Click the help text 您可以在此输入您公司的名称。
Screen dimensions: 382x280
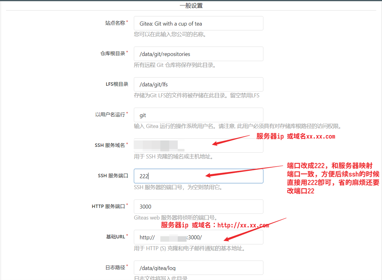coord(170,35)
